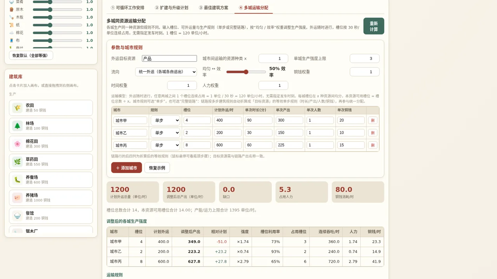Click the 时间权重 input field
The image size is (497, 279).
tap(182, 85)
